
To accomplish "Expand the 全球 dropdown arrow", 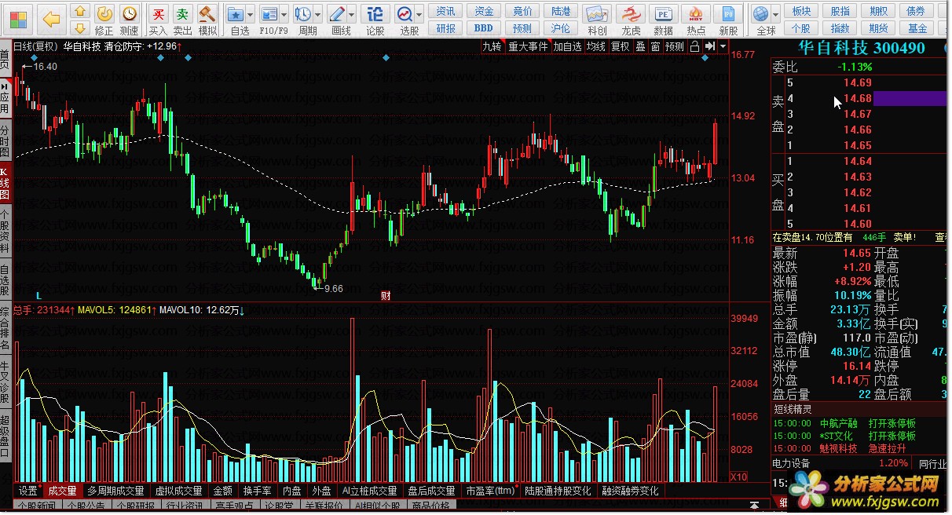I will (x=775, y=15).
